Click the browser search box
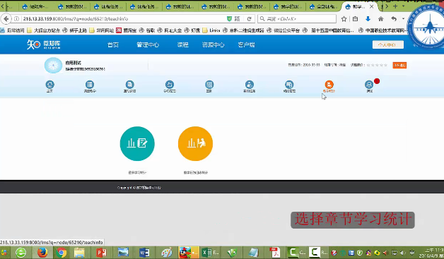This screenshot has height=259, width=444. click(297, 18)
